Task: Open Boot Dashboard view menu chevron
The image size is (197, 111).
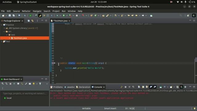Action: 47,84
